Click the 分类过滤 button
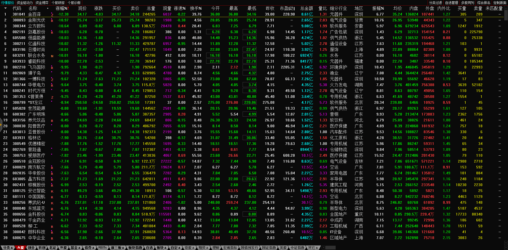This screenshot has width=508, height=250. point(435,3)
